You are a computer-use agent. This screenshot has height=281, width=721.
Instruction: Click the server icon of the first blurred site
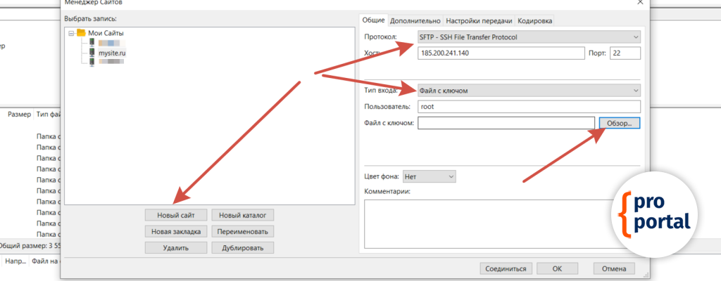coord(91,43)
